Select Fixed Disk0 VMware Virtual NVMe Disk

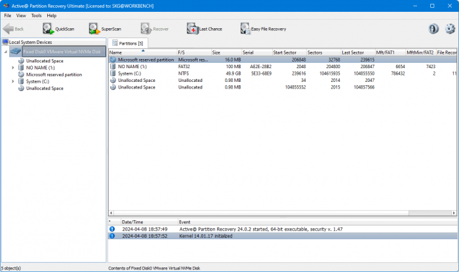pos(62,51)
